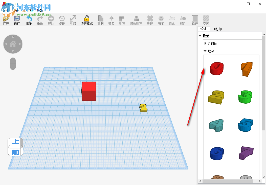
Task: Click the 解组 ungroup icon
Action: point(183,20)
